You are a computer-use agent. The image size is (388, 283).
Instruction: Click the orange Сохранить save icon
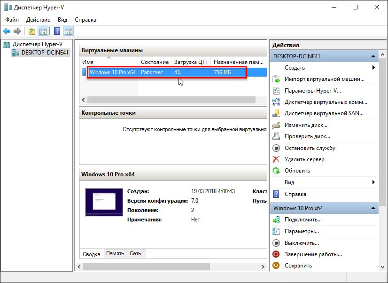click(x=276, y=266)
